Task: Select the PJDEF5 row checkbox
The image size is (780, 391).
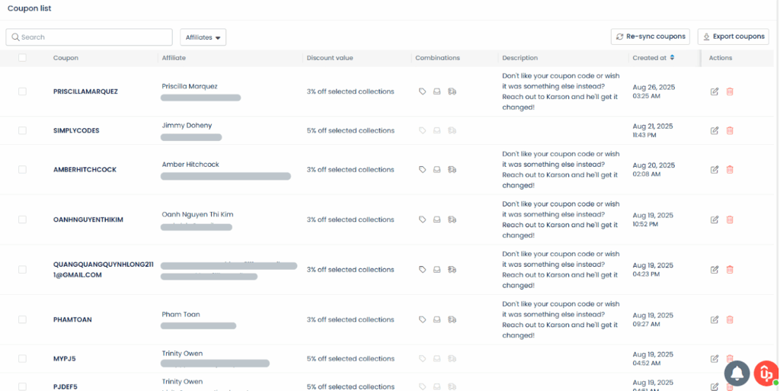Action: click(x=22, y=386)
